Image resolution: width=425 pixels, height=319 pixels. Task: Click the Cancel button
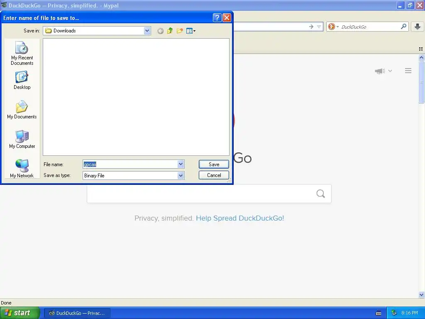214,175
